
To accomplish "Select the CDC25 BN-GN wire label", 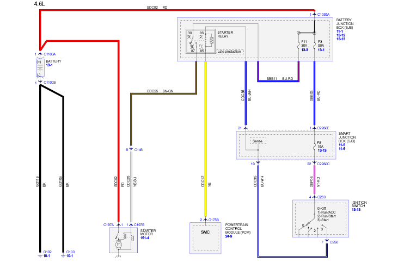I will (x=160, y=91).
